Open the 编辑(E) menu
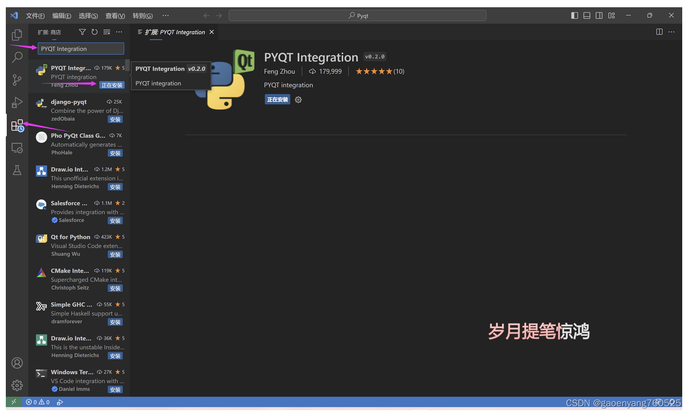 click(61, 15)
